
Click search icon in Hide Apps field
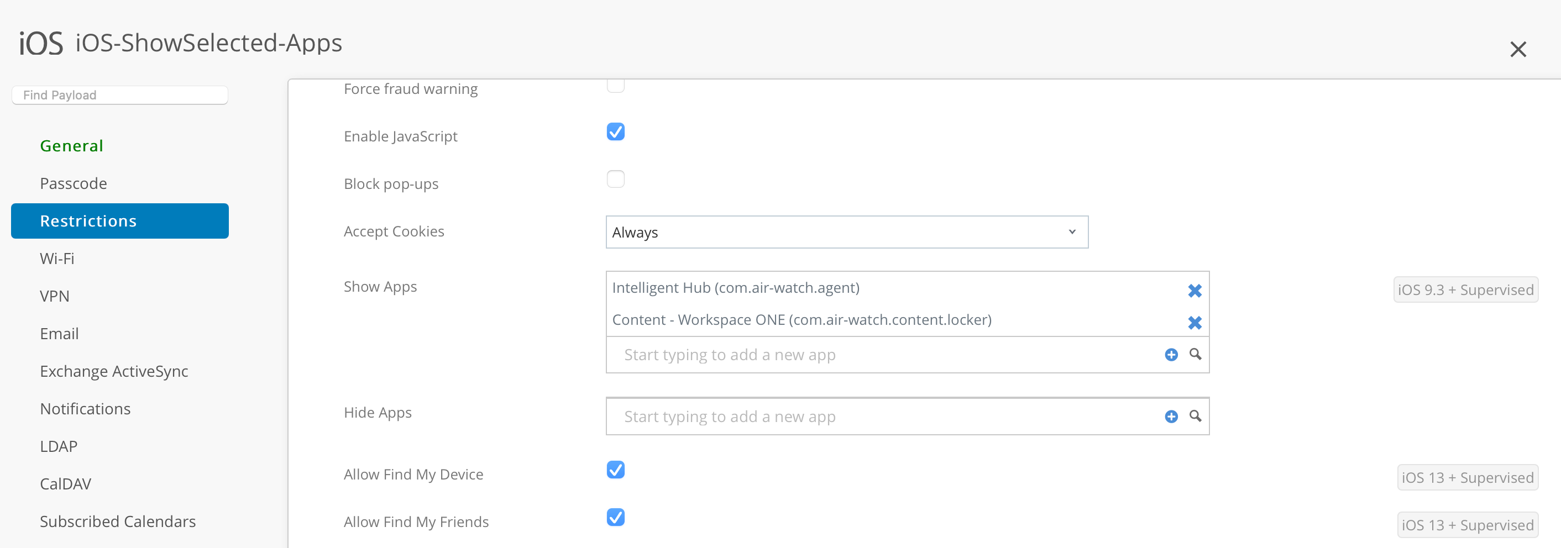click(1195, 416)
